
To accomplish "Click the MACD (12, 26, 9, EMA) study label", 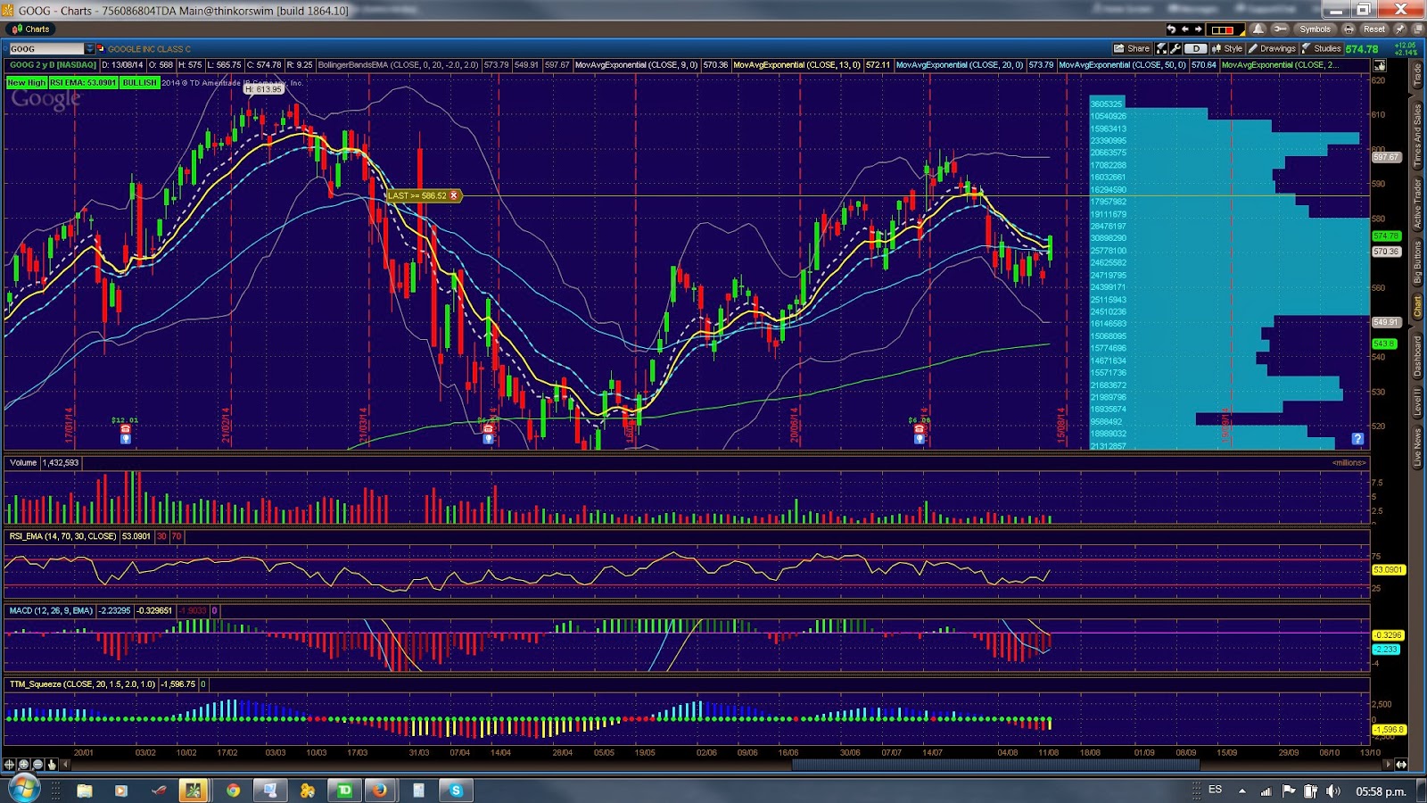I will [x=51, y=611].
